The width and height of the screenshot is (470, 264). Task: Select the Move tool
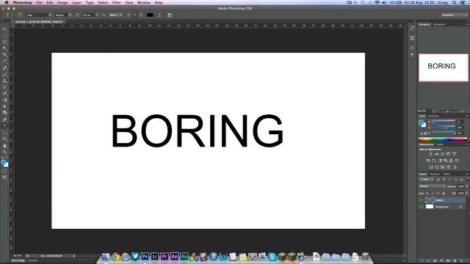coord(4,29)
